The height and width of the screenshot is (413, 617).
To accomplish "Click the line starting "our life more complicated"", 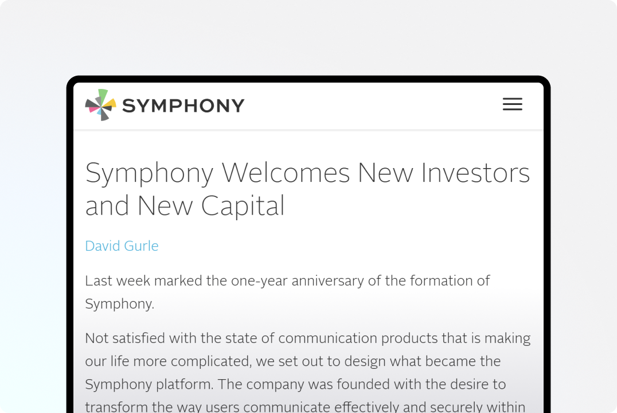I will [292, 361].
